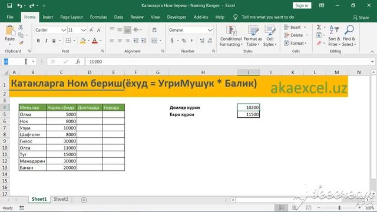The image size is (377, 212).
Task: Click the Clear eraser icon
Action: coord(319,43)
